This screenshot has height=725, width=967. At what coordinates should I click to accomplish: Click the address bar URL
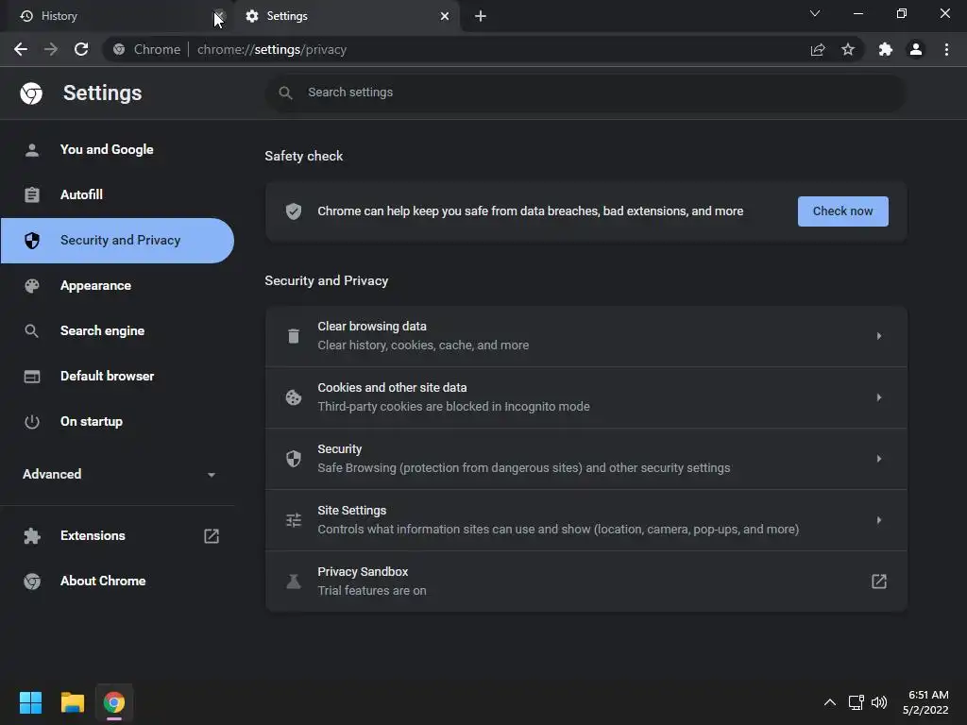pyautogui.click(x=271, y=49)
